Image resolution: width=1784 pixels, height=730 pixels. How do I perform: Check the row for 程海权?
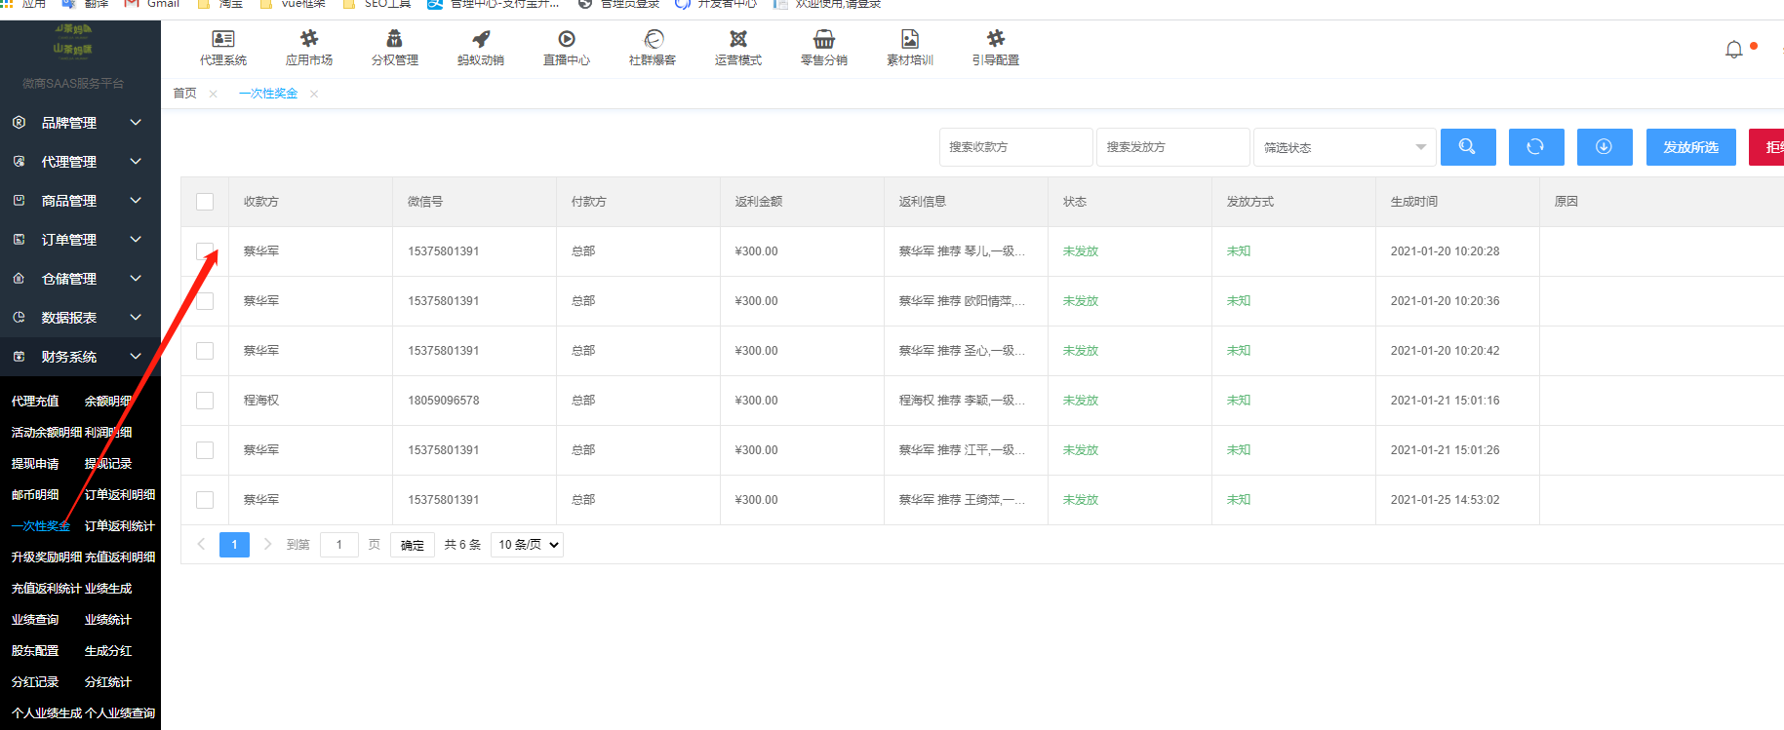coord(205,401)
